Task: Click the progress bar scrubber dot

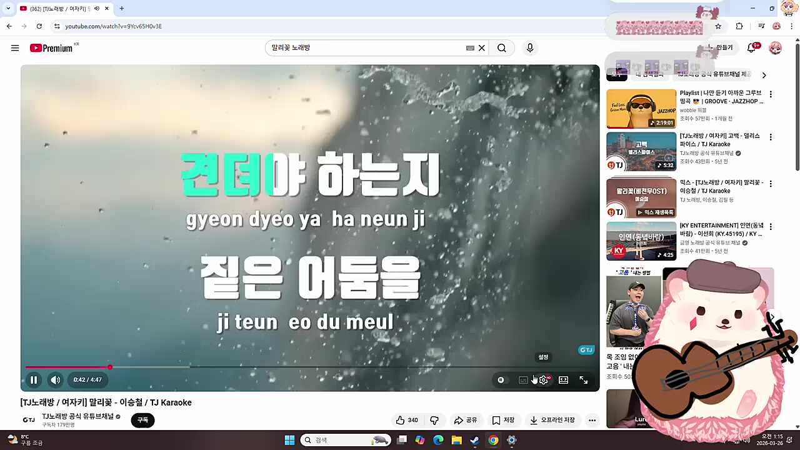Action: (110, 367)
